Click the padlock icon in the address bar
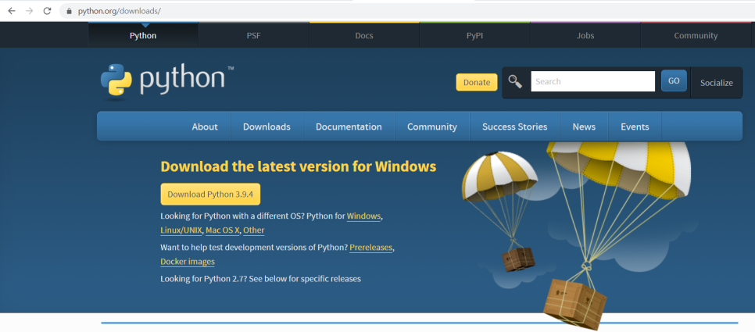Image resolution: width=755 pixels, height=332 pixels. pyautogui.click(x=70, y=11)
